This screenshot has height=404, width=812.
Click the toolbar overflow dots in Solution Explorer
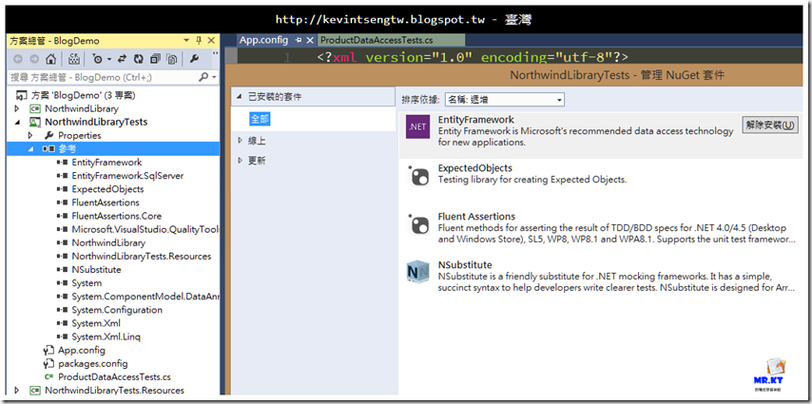tap(215, 55)
